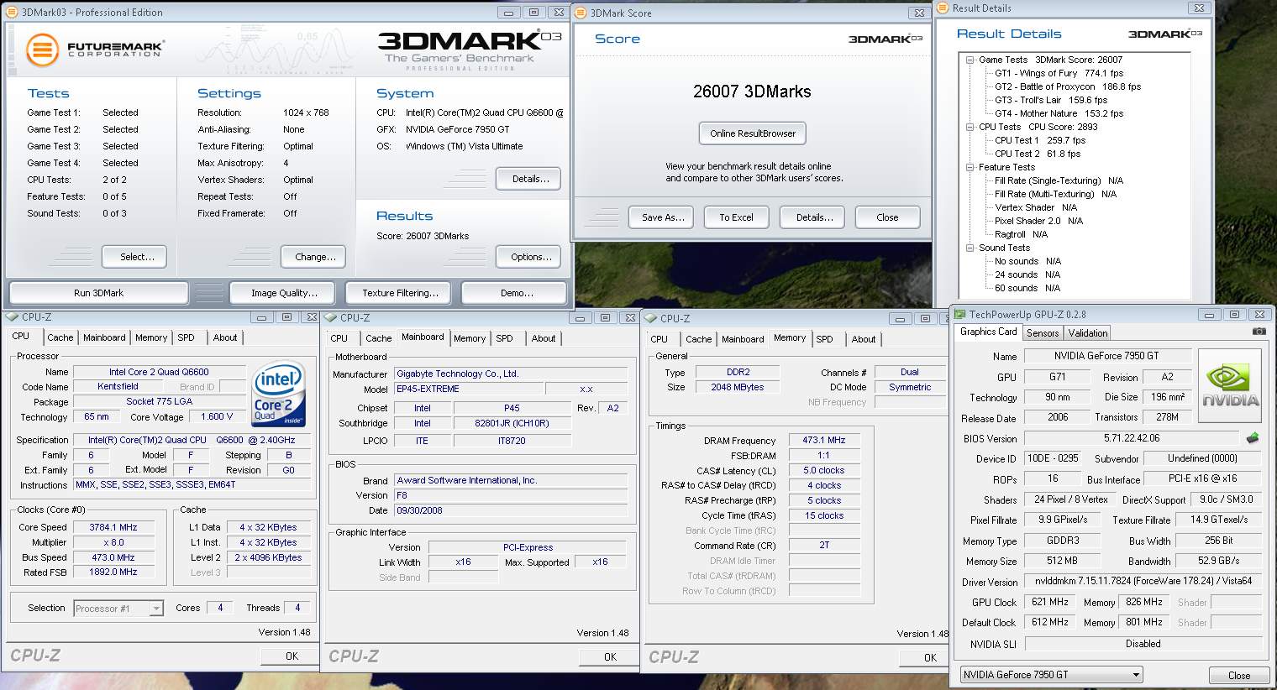Click the NVIDIA logo in GPU-Z
The height and width of the screenshot is (690, 1277).
pyautogui.click(x=1230, y=387)
